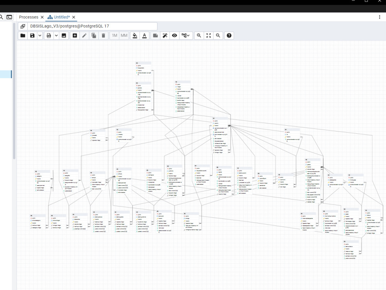The image size is (386, 290).
Task: Add a many-to-many MM relation
Action: coord(124,36)
